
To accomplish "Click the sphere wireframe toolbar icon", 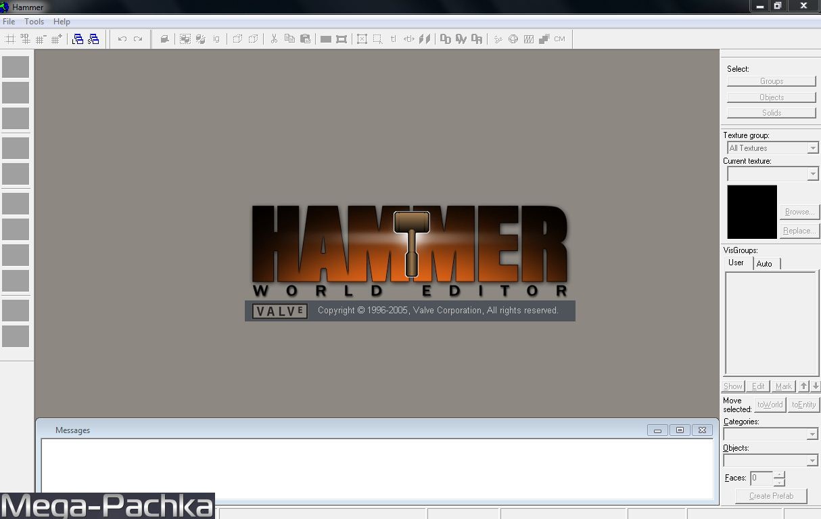I will [513, 39].
